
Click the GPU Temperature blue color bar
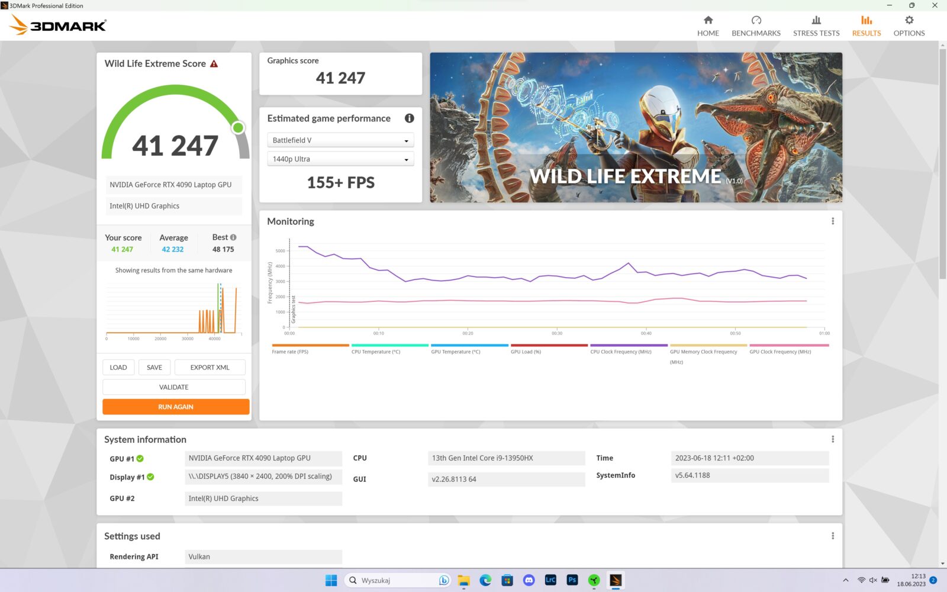coord(469,345)
